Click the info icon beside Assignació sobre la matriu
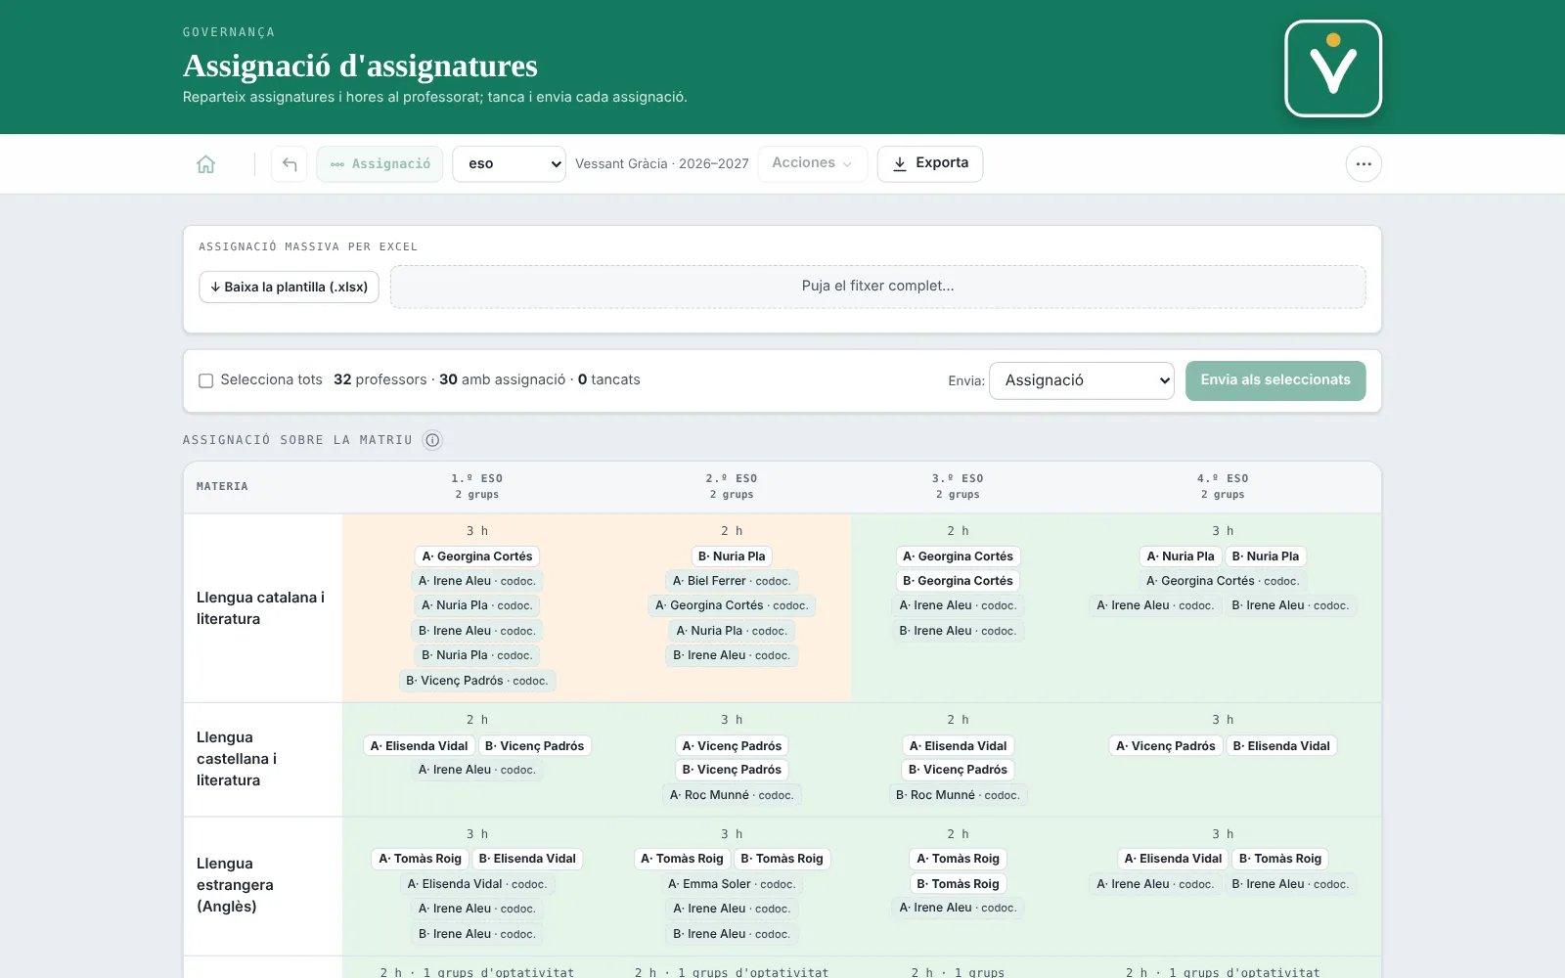The image size is (1565, 978). (432, 440)
